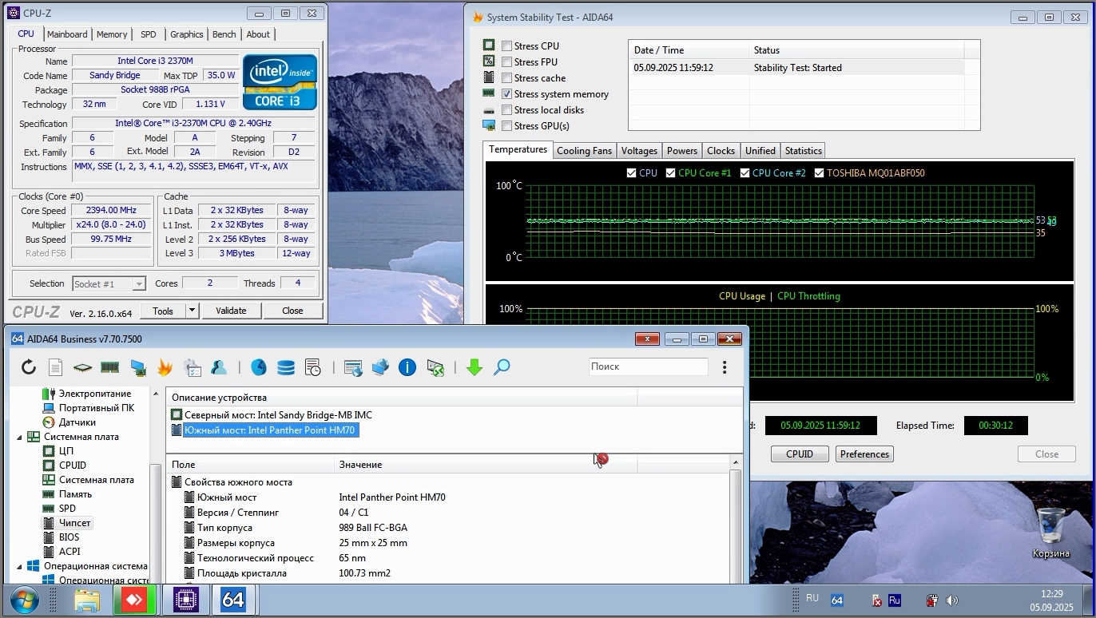
Task: Launch stability test via flame icon
Action: [x=165, y=367]
